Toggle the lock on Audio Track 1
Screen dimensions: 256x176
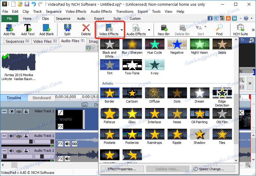tap(26, 136)
